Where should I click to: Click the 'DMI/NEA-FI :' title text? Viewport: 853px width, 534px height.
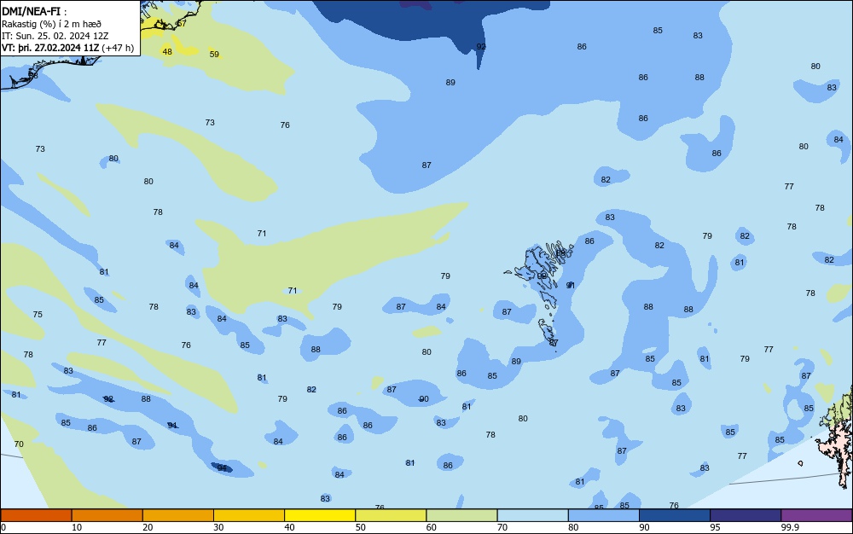pos(34,11)
